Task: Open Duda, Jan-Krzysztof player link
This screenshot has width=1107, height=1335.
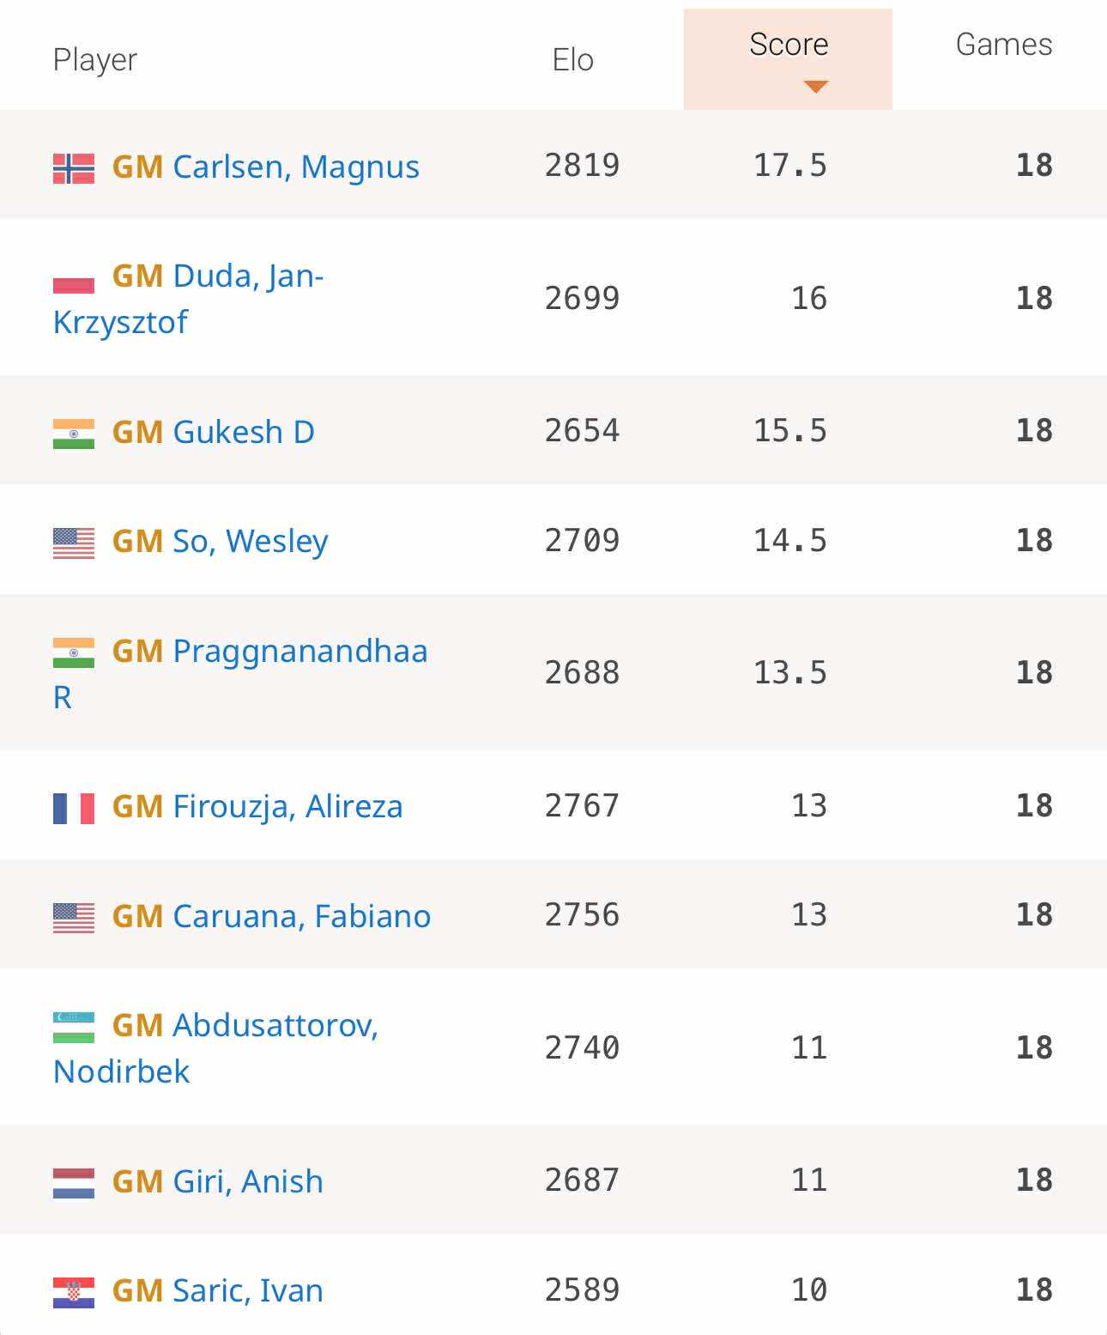Action: pyautogui.click(x=189, y=299)
